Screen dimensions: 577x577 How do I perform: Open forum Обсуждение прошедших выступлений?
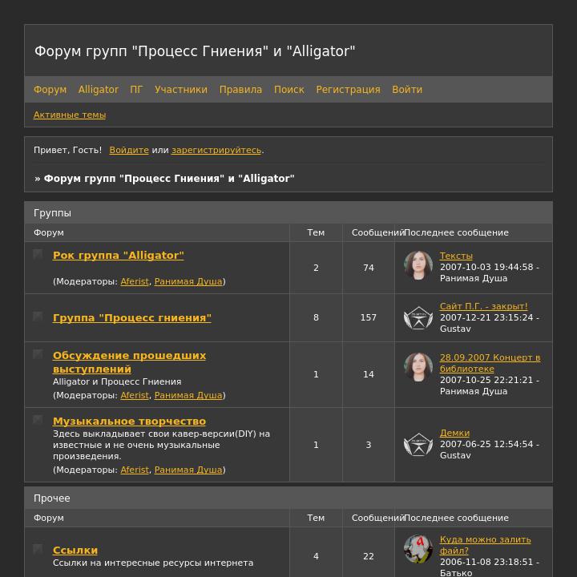pyautogui.click(x=129, y=362)
